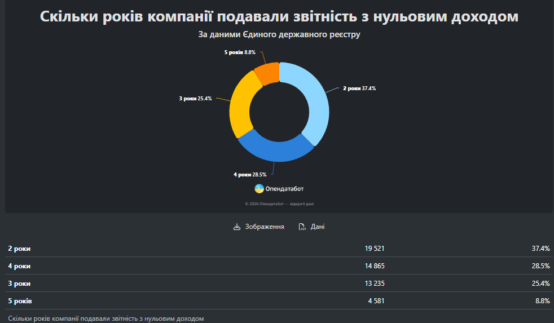The height and width of the screenshot is (323, 554).
Task: Click chart label 2 роки 37.4%
Action: pos(359,89)
